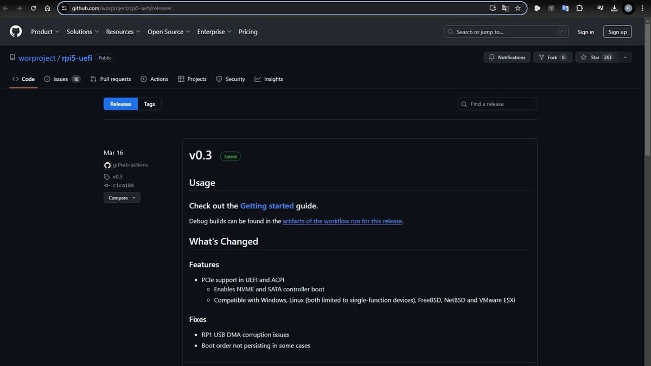Open the worproject owner link

tap(37, 57)
